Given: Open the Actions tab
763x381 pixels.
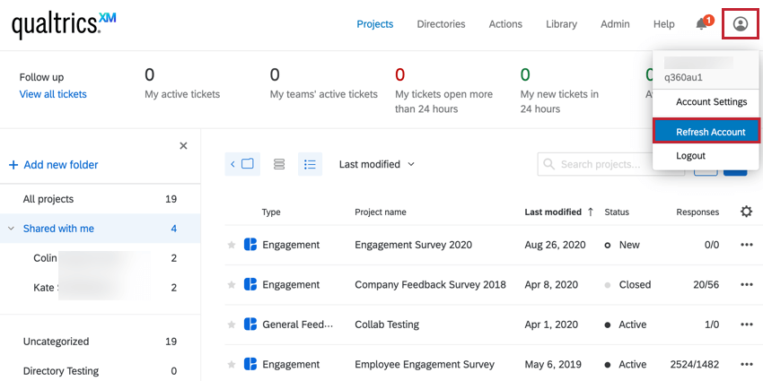Looking at the screenshot, I should pos(505,24).
